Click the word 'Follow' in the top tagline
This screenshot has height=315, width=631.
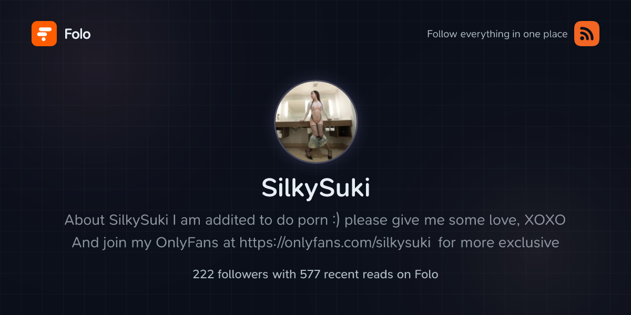[442, 34]
